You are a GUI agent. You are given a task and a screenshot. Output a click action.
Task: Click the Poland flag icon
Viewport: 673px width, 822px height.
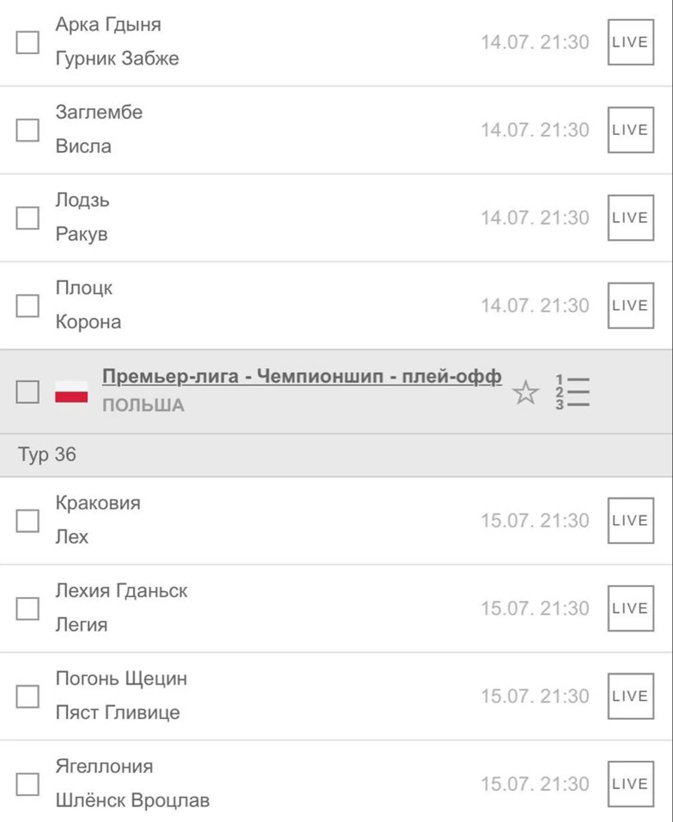[71, 392]
